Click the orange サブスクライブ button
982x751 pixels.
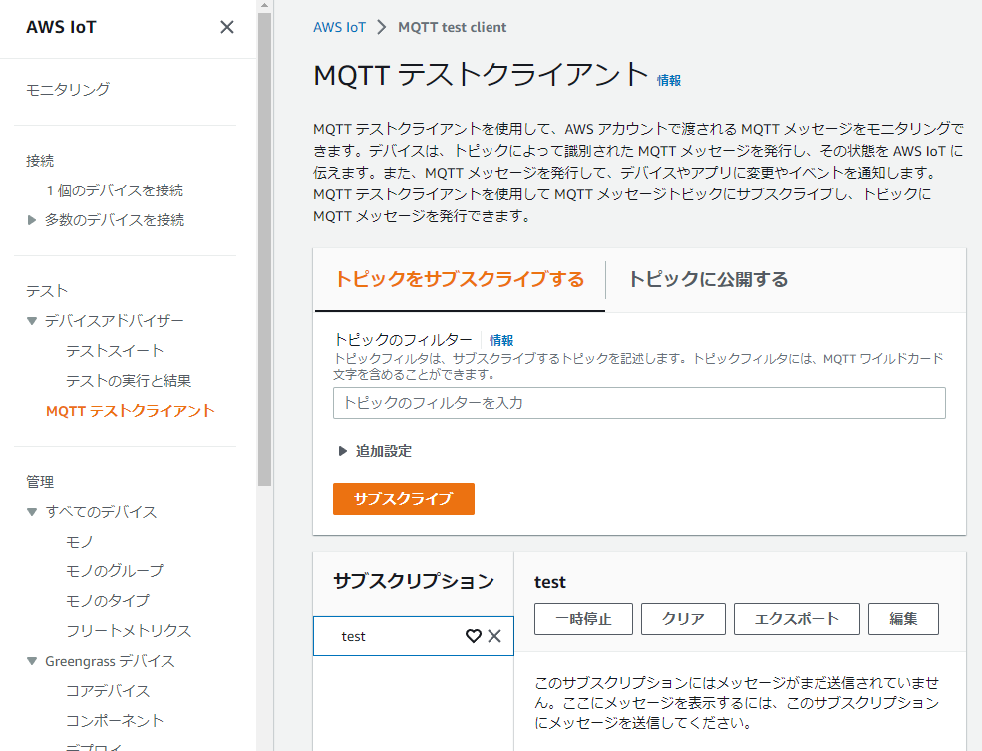404,499
